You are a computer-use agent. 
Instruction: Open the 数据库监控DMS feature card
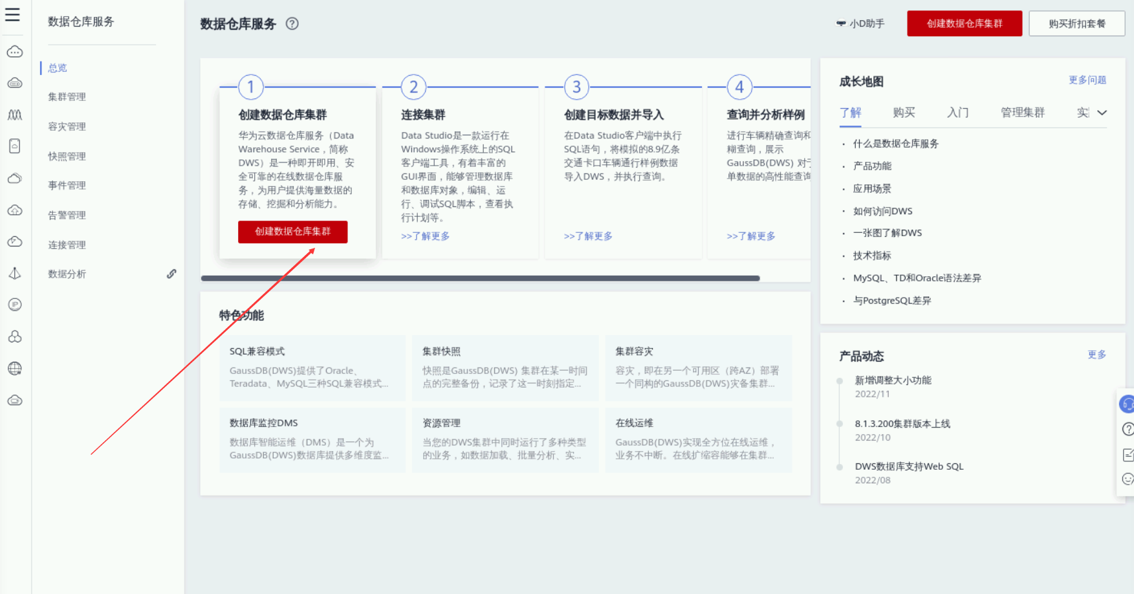312,439
